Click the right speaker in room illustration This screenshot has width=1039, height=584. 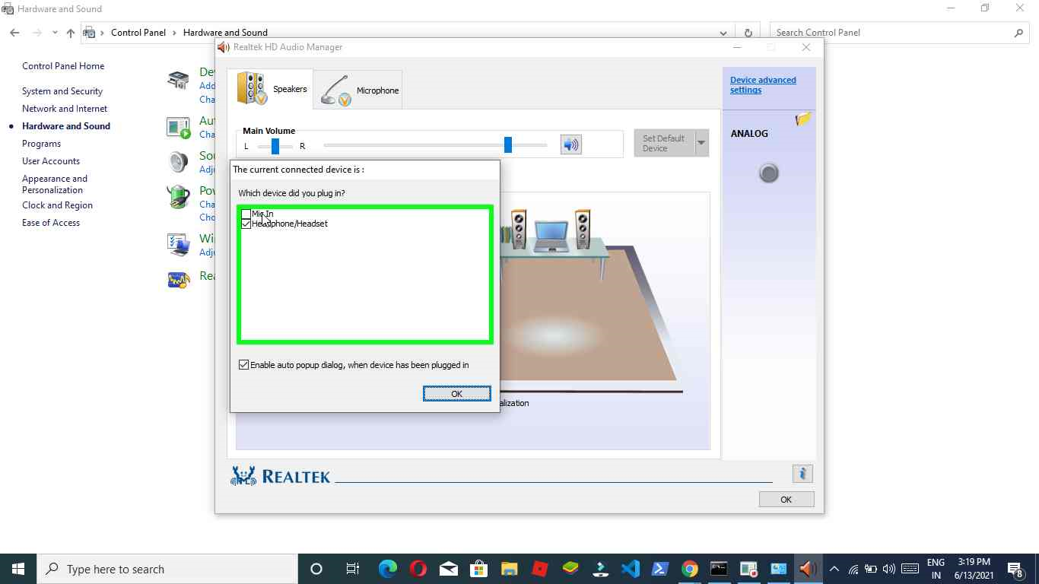pos(583,229)
